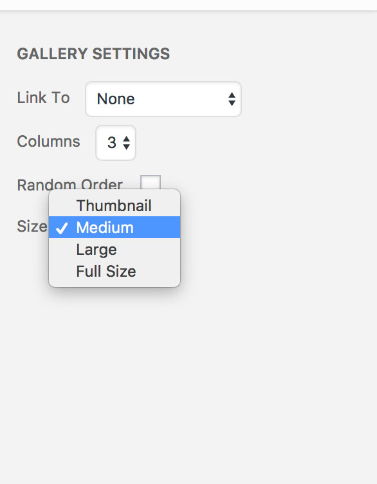The width and height of the screenshot is (377, 484).
Task: Click the None value text in Link To
Action: (x=116, y=99)
